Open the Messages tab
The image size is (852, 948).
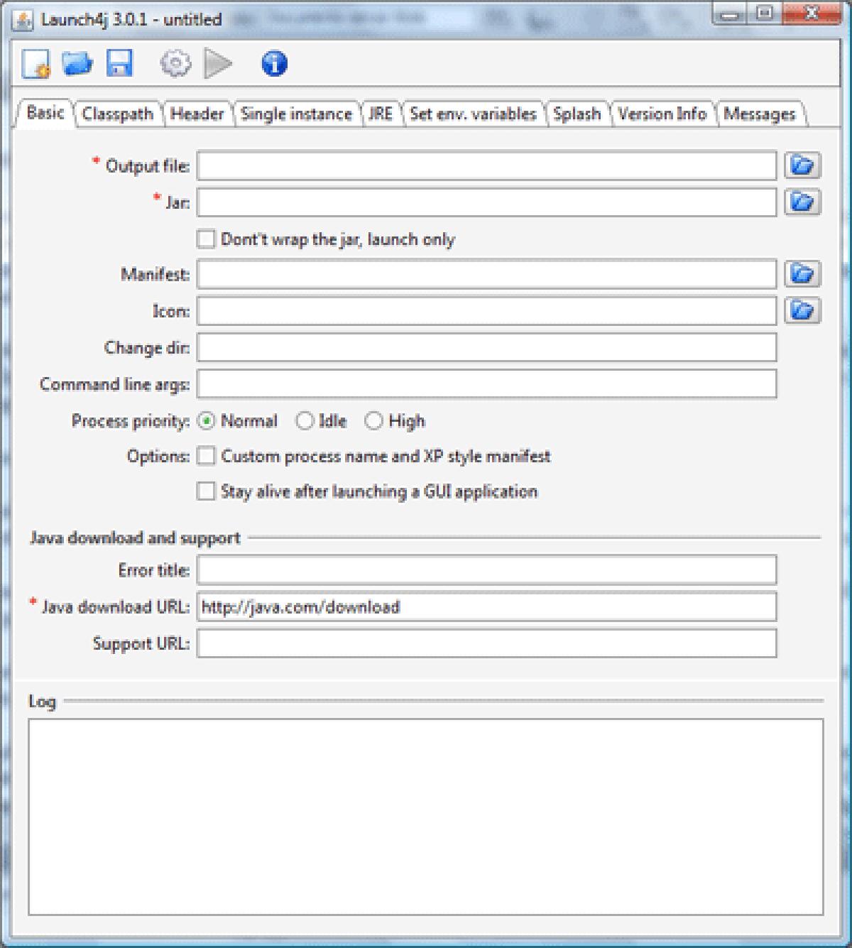pyautogui.click(x=760, y=114)
